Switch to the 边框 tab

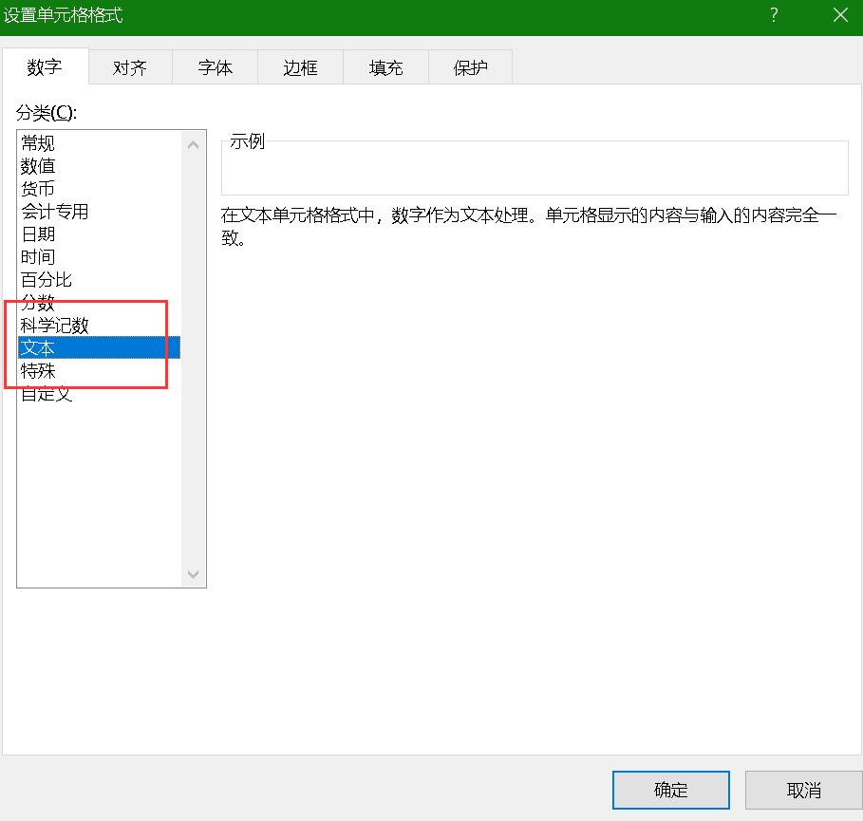click(x=301, y=67)
